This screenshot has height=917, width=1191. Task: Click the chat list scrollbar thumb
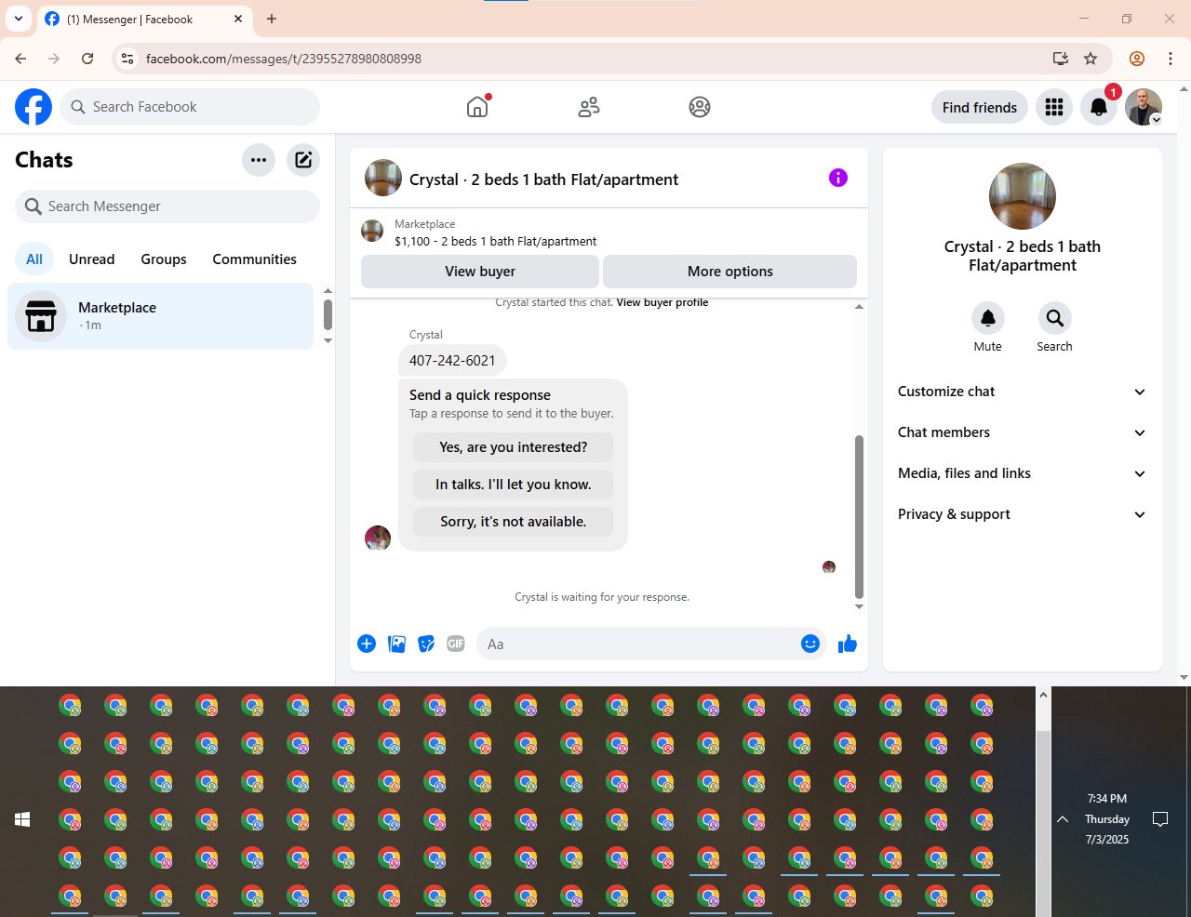click(328, 314)
